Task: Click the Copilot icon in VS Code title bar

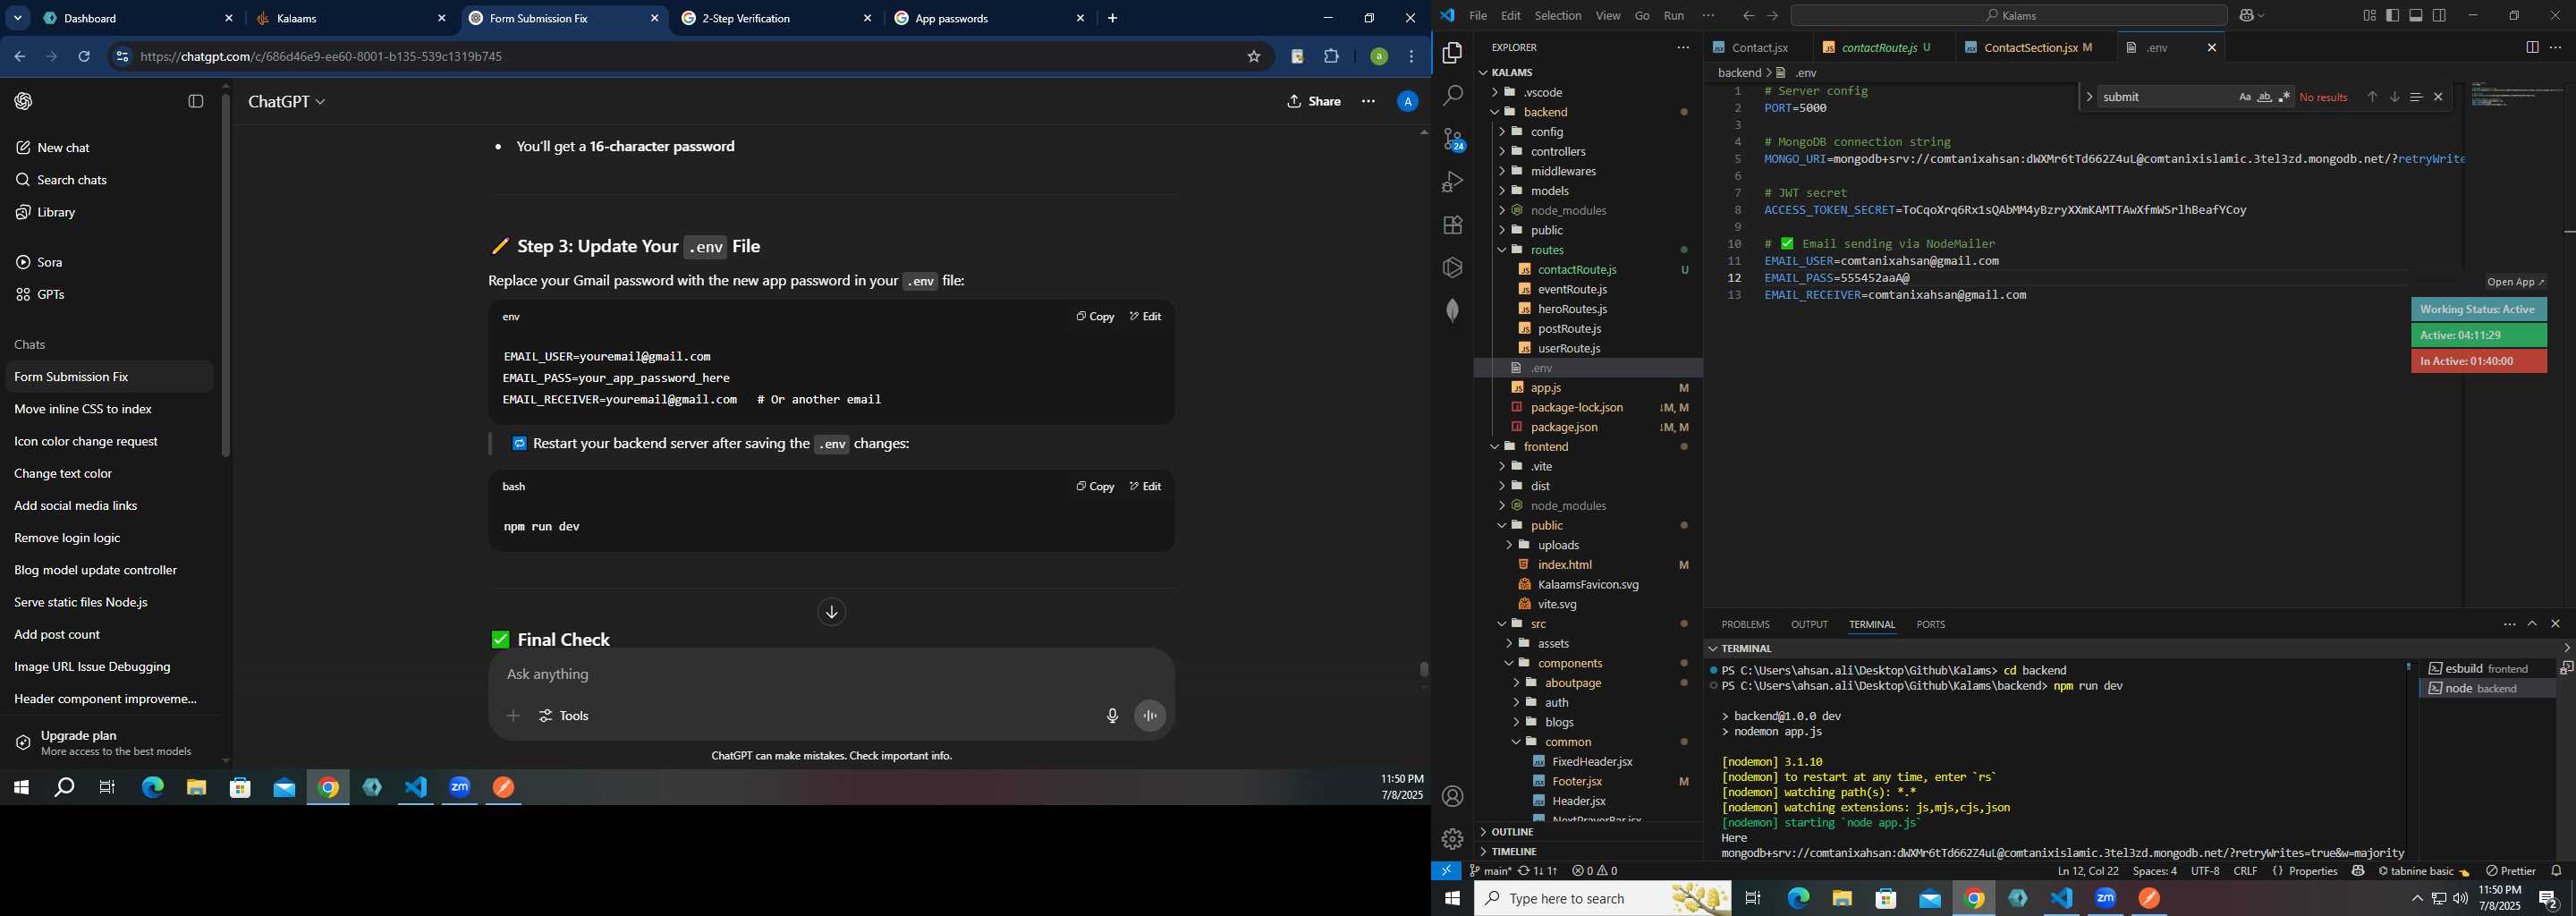Action: click(x=2246, y=16)
